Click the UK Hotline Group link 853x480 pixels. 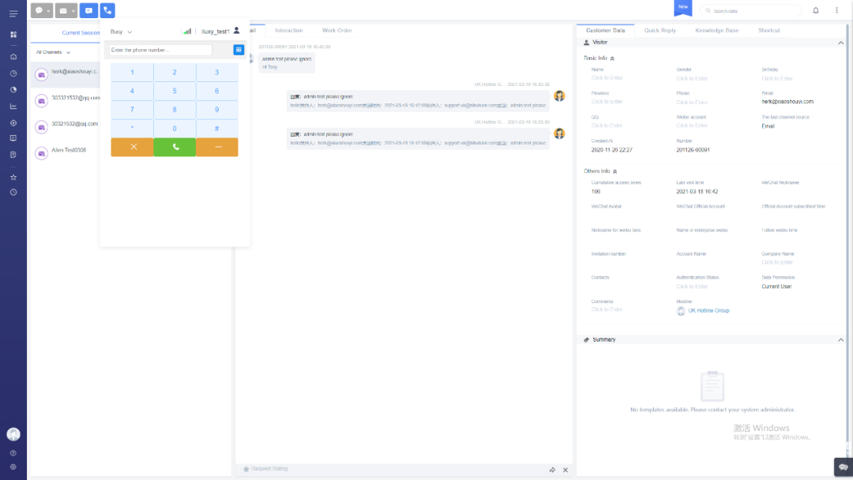(x=708, y=310)
